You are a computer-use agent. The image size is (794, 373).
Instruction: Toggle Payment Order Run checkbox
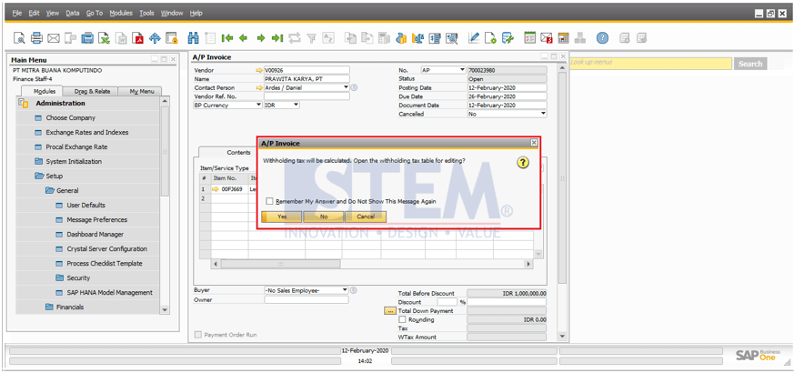pyautogui.click(x=198, y=335)
